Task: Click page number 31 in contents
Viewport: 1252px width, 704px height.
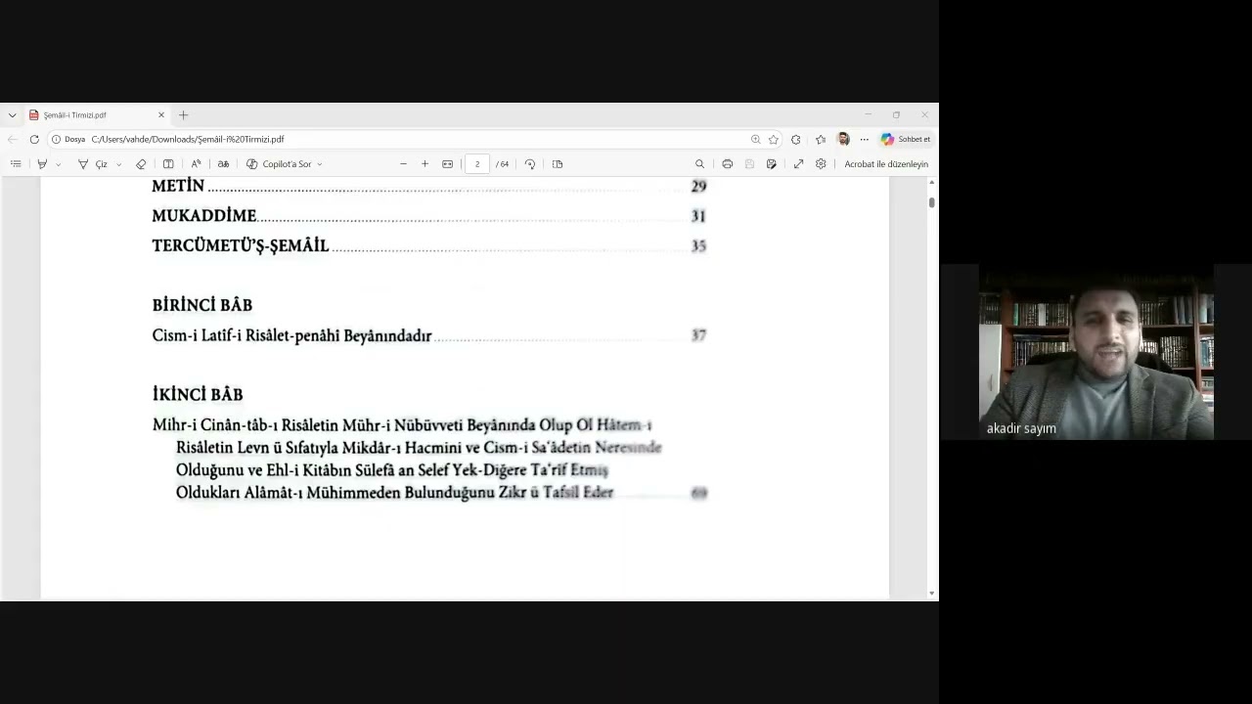Action: (698, 216)
